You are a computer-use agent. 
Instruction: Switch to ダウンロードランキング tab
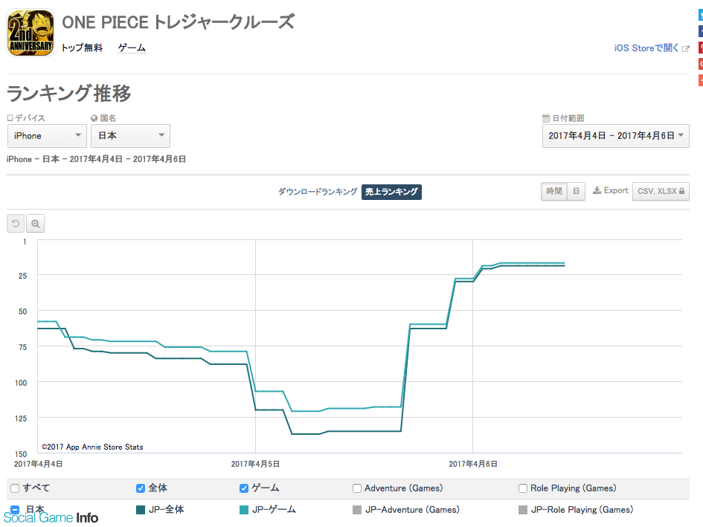click(x=318, y=192)
